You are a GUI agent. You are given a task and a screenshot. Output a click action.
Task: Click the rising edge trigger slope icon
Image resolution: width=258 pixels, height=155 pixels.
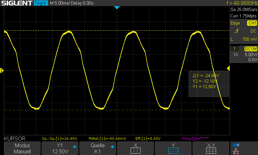[237, 31]
